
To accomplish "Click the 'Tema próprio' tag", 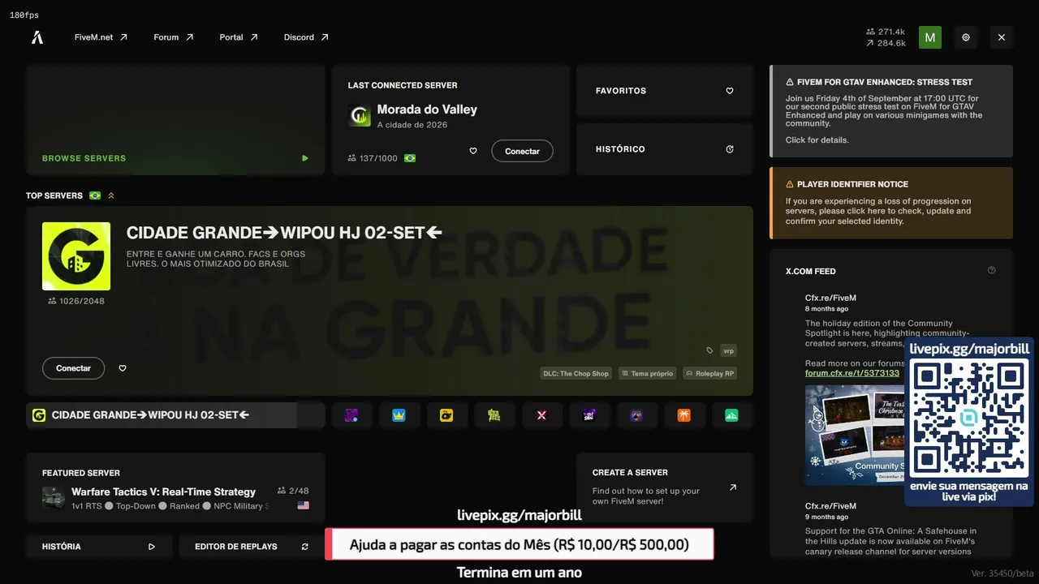I will coord(647,374).
